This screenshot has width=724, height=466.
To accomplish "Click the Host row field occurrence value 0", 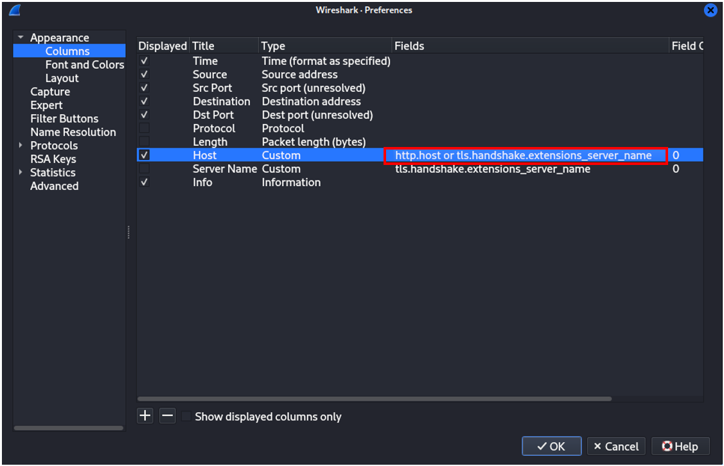I will coord(676,155).
